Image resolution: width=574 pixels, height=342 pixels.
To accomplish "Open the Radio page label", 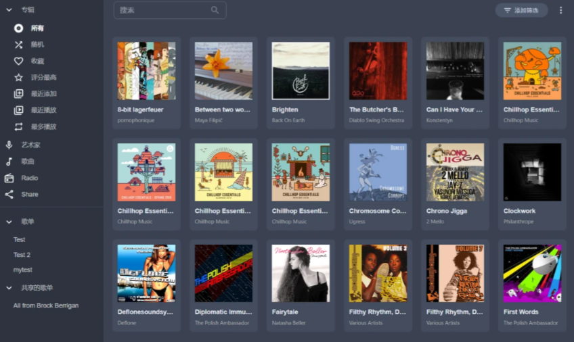I will tap(30, 178).
